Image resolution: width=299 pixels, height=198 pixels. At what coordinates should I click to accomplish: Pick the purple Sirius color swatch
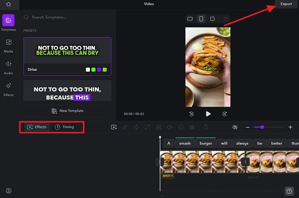pyautogui.click(x=99, y=70)
